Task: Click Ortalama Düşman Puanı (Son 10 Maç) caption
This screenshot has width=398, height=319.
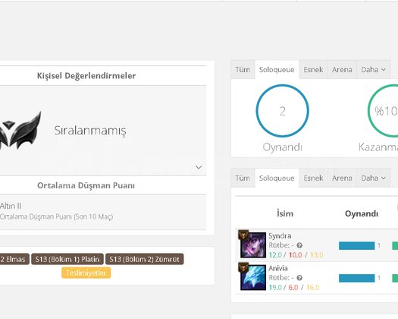Action: (56, 216)
